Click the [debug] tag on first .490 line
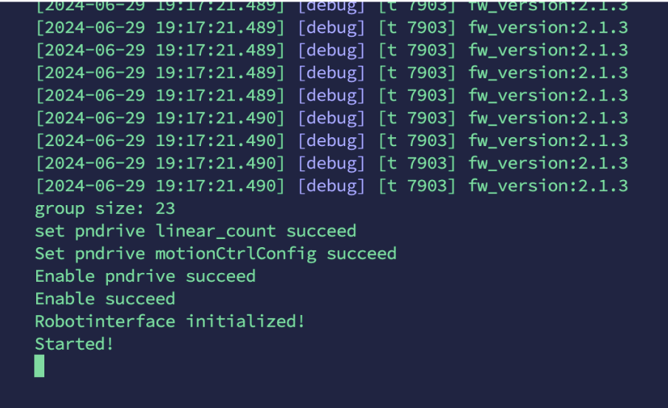Viewport: 668px width, 408px height. click(x=332, y=118)
